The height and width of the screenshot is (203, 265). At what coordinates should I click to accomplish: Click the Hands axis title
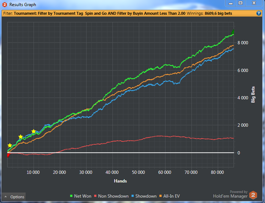tap(120, 181)
